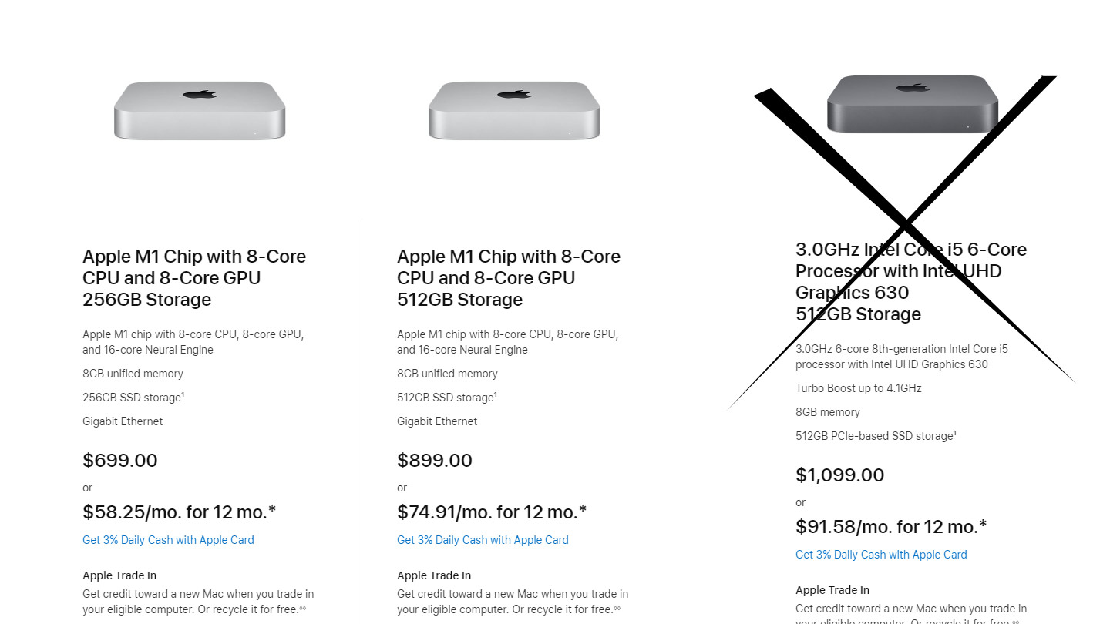Select the 3.0GHz Intel Core i5 heading

(911, 282)
